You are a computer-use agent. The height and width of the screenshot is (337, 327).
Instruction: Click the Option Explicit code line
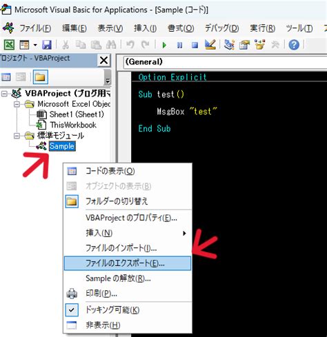[172, 77]
